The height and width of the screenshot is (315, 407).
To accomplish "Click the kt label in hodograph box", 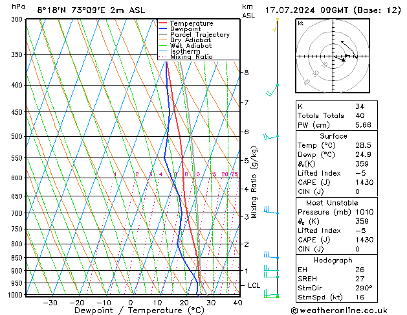I will pos(301,23).
